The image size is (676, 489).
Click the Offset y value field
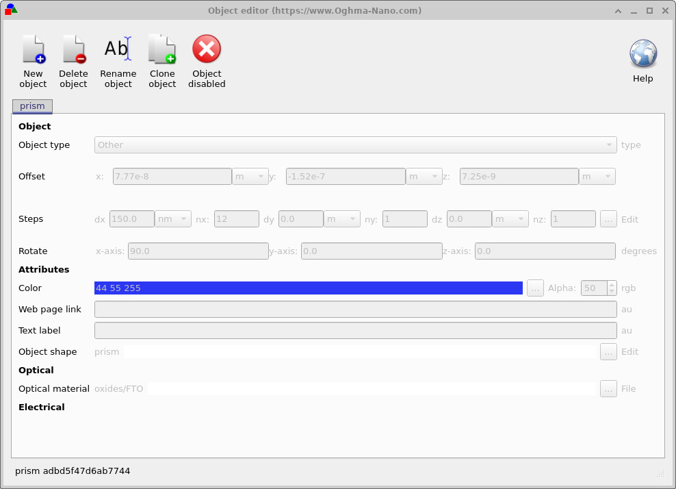[x=346, y=177]
